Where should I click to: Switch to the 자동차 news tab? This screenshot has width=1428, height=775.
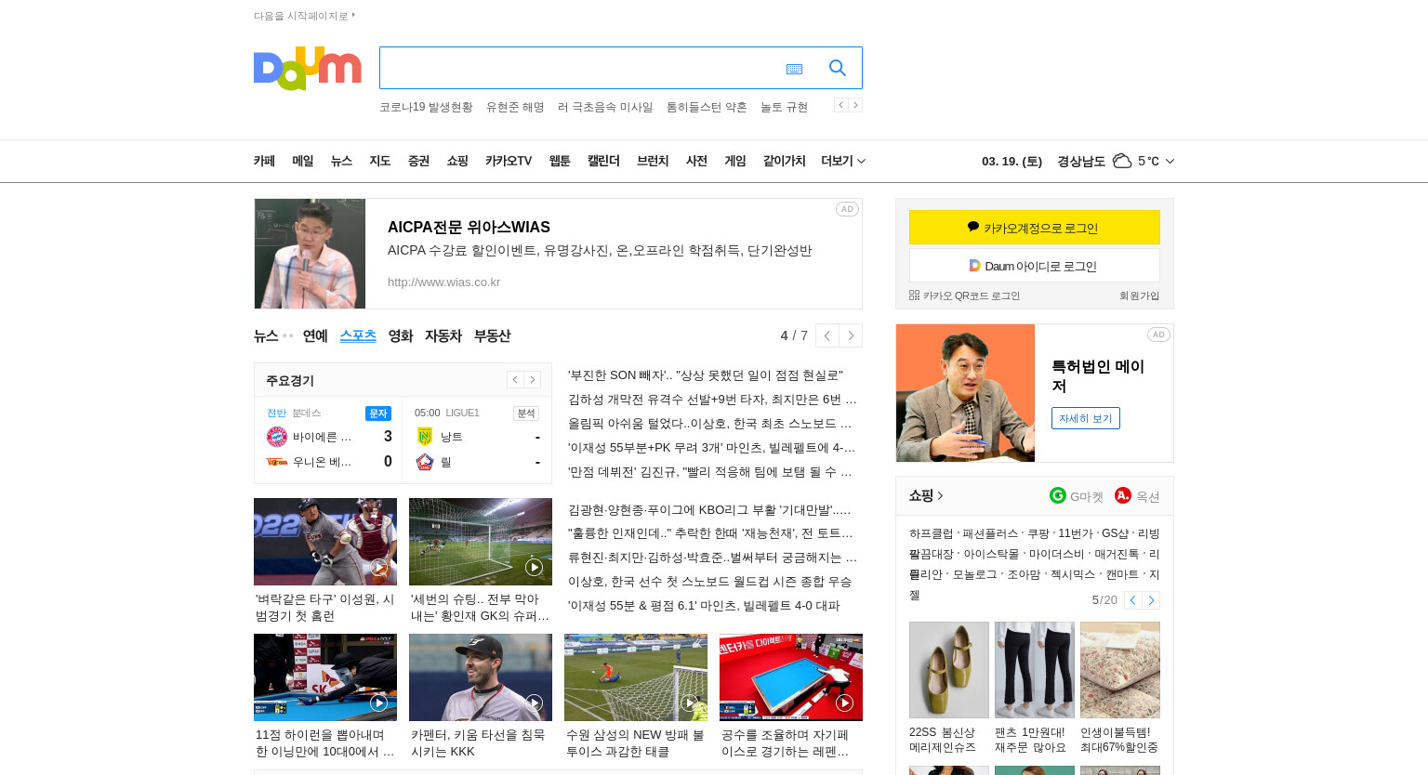[x=443, y=335]
